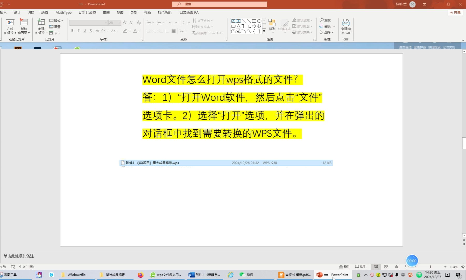This screenshot has height=280, width=466.
Task: Fit slide to current window icon
Action: click(463, 267)
